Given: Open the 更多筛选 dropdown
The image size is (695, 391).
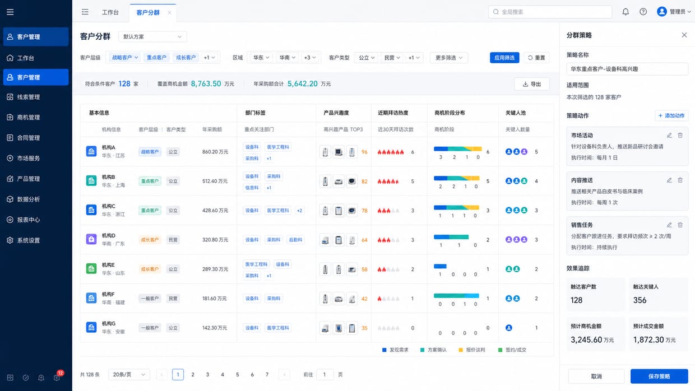Looking at the screenshot, I should [x=450, y=57].
